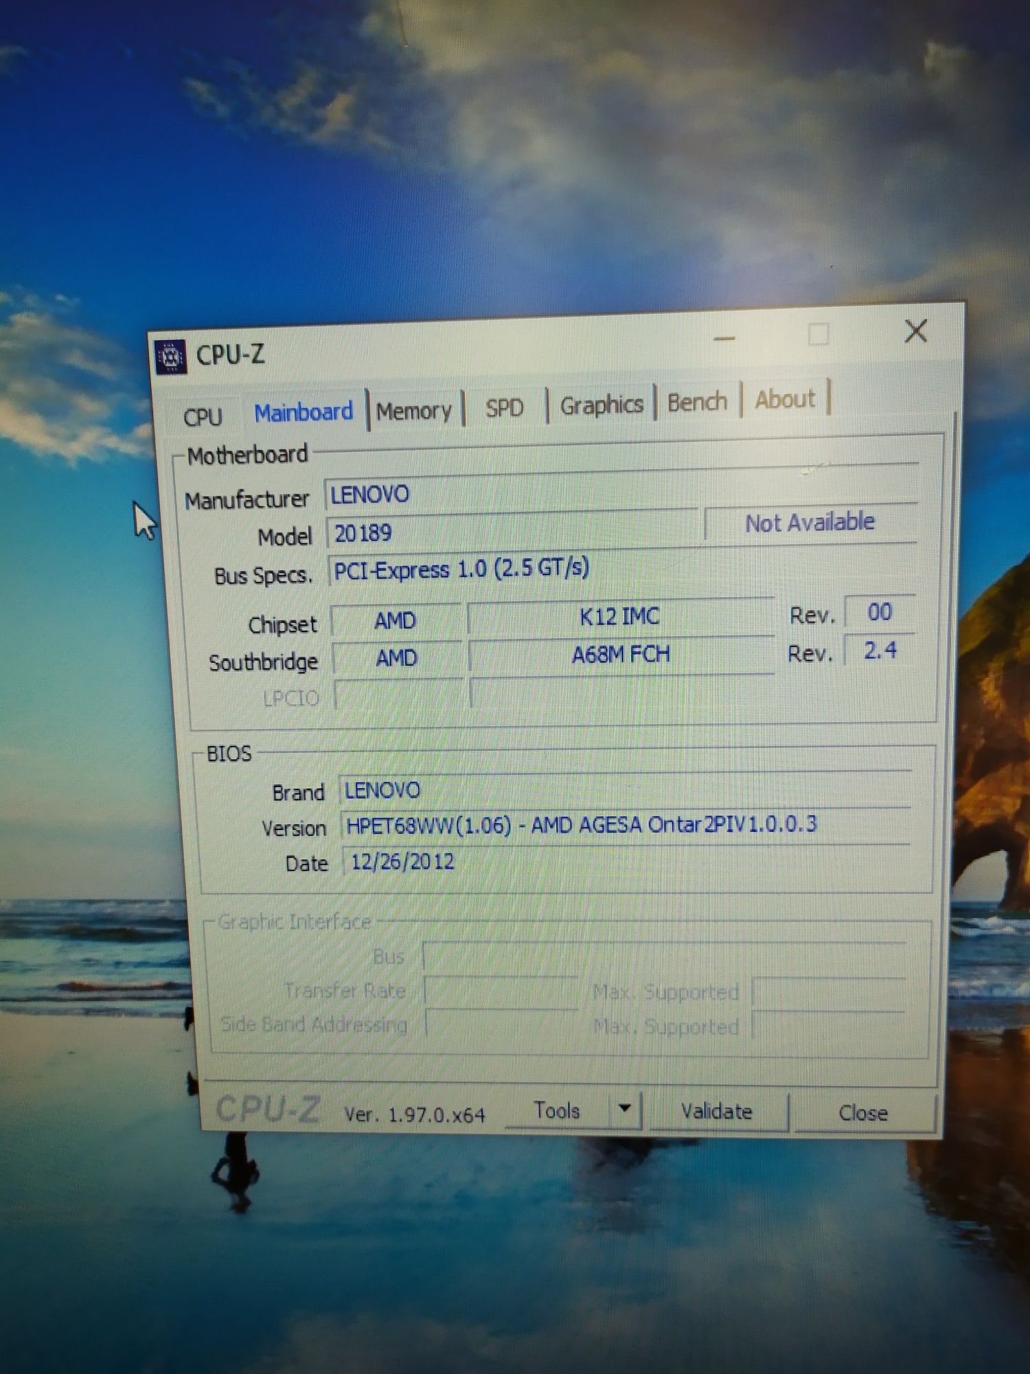This screenshot has width=1030, height=1374.
Task: Click the A68M FCH southbridge value
Action: click(621, 654)
